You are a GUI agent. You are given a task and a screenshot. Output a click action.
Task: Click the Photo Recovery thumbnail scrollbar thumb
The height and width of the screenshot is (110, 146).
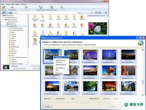(x=142, y=82)
